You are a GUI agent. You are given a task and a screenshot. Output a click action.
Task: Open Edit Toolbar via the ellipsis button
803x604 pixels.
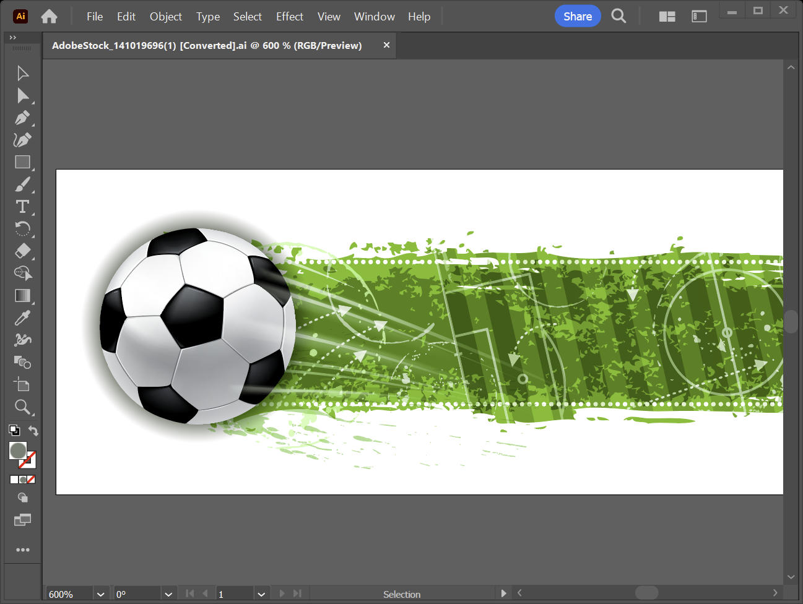coord(22,550)
